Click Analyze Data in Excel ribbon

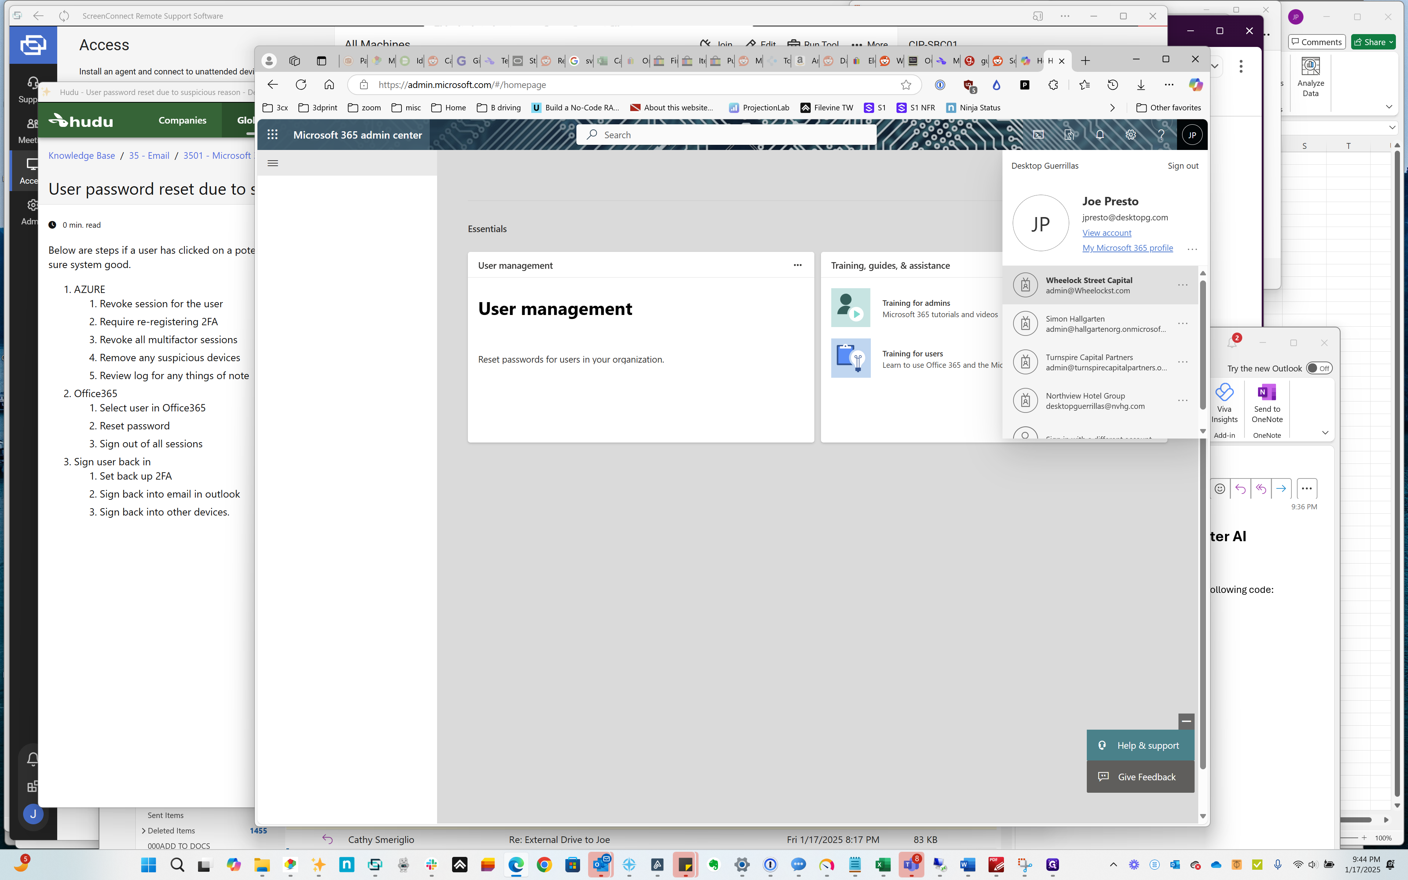click(1310, 77)
